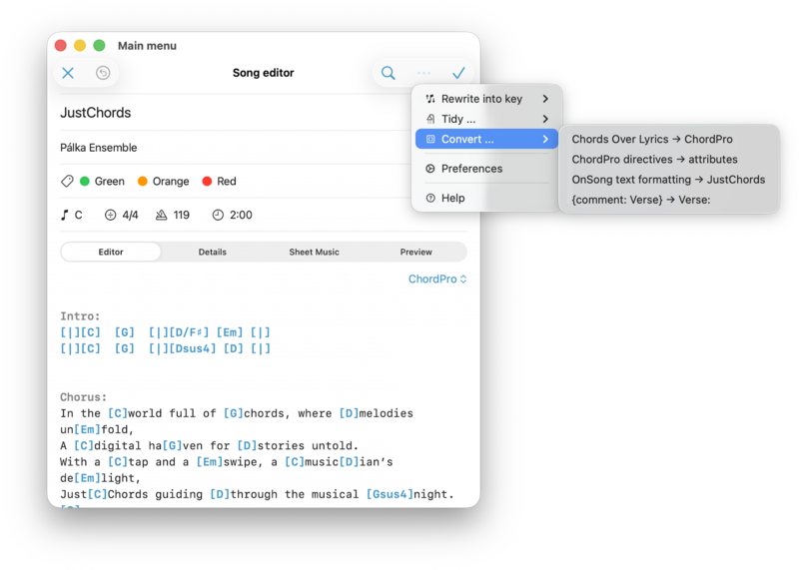Click the [Gsus4] chord before night
Screen dimensions: 799x570
390,494
